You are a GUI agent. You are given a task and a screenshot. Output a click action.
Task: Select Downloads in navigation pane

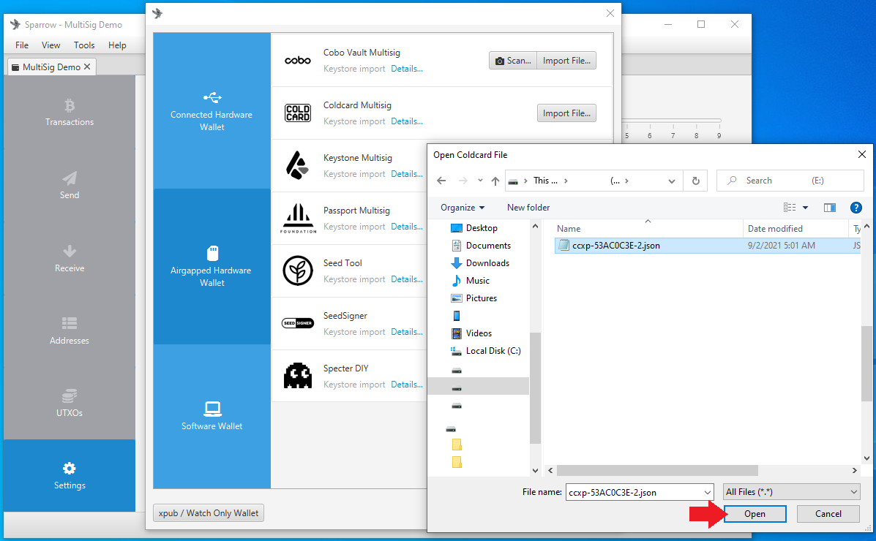[x=487, y=263]
